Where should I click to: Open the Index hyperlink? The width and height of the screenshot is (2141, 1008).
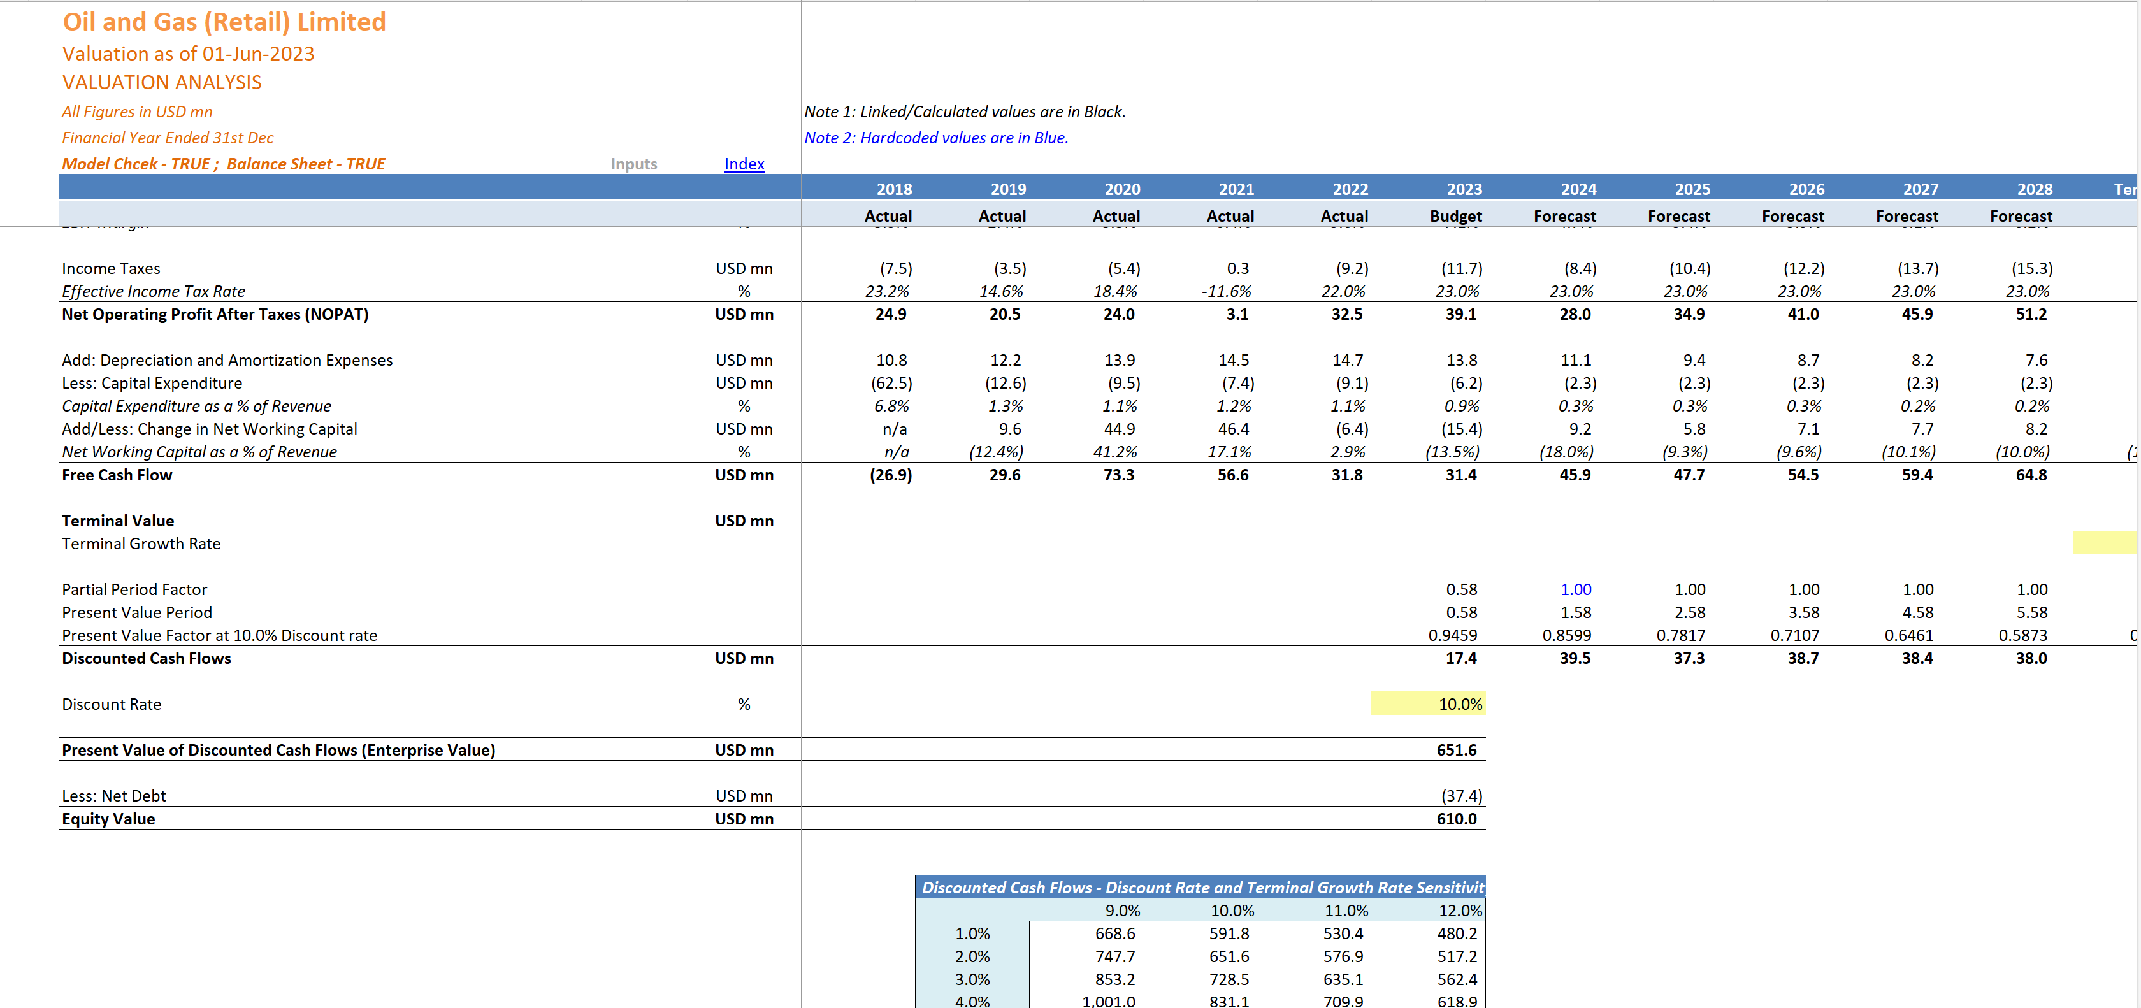(x=744, y=164)
